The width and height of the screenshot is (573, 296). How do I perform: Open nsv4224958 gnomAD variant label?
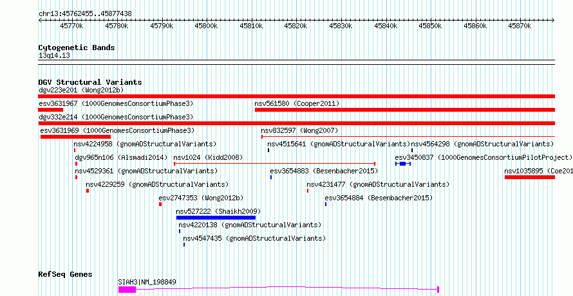(x=145, y=144)
